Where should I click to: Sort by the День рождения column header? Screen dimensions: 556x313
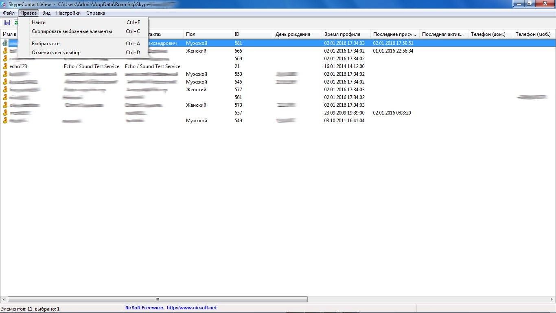297,34
